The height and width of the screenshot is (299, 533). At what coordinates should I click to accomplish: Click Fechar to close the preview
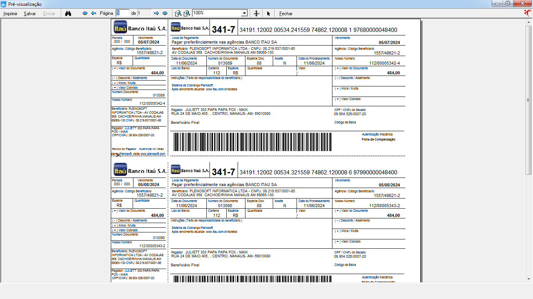click(286, 14)
